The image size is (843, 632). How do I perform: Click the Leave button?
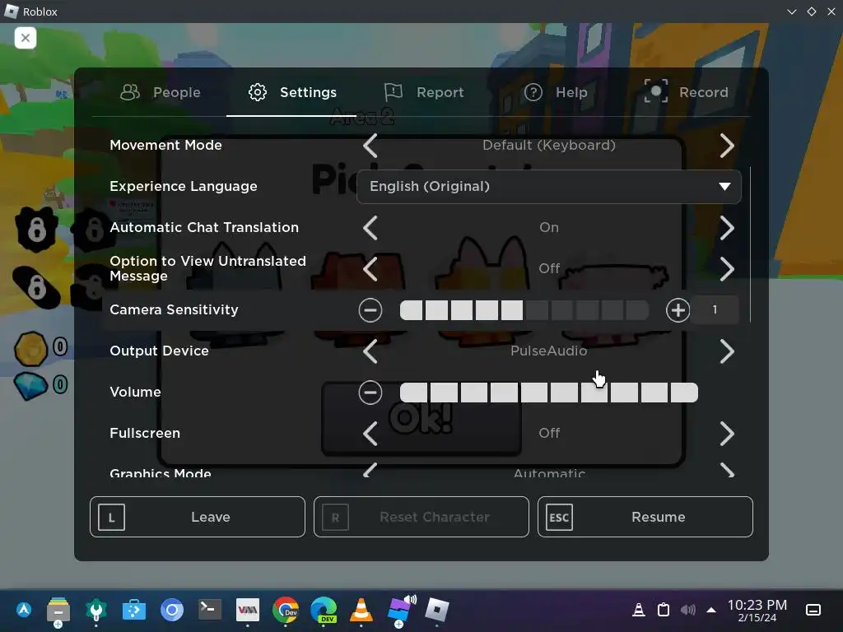click(198, 517)
